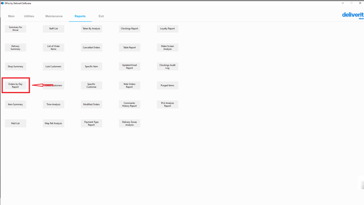Open the Shop Summary report
The width and height of the screenshot is (364, 205).
point(15,66)
